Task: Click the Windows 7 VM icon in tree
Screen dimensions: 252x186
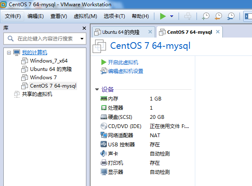Action: pyautogui.click(x=25, y=78)
